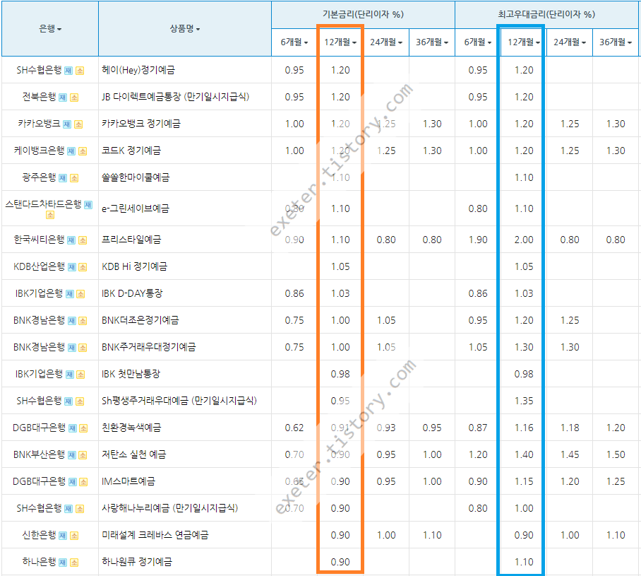Open the 소 badge for 케이뱅크은행
This screenshot has height=576, width=641.
[83, 151]
